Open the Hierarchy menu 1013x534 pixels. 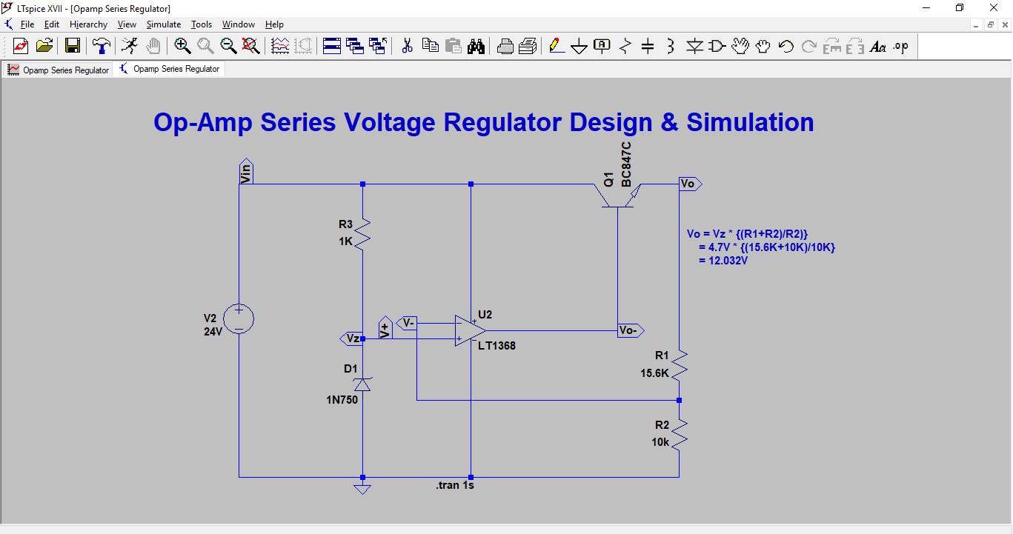click(88, 24)
